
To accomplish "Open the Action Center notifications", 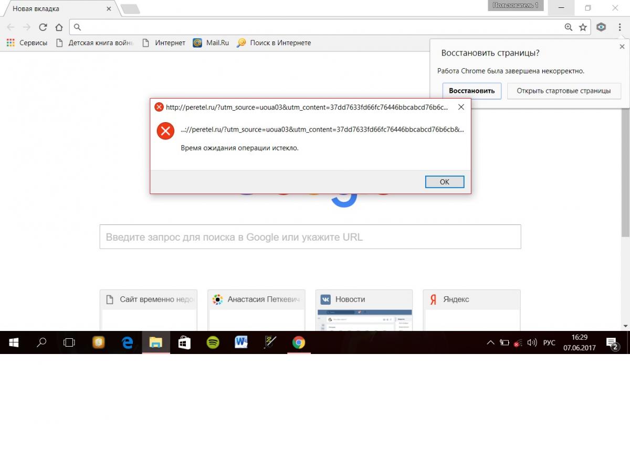I will (x=613, y=344).
